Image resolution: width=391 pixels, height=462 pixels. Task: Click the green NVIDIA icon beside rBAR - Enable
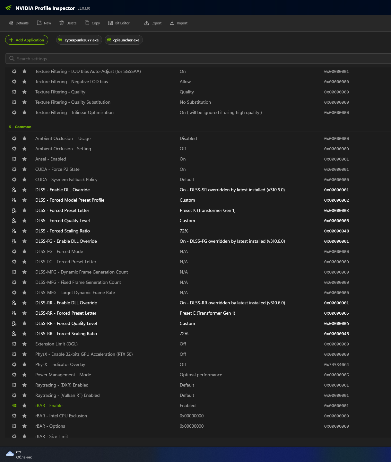[14, 405]
